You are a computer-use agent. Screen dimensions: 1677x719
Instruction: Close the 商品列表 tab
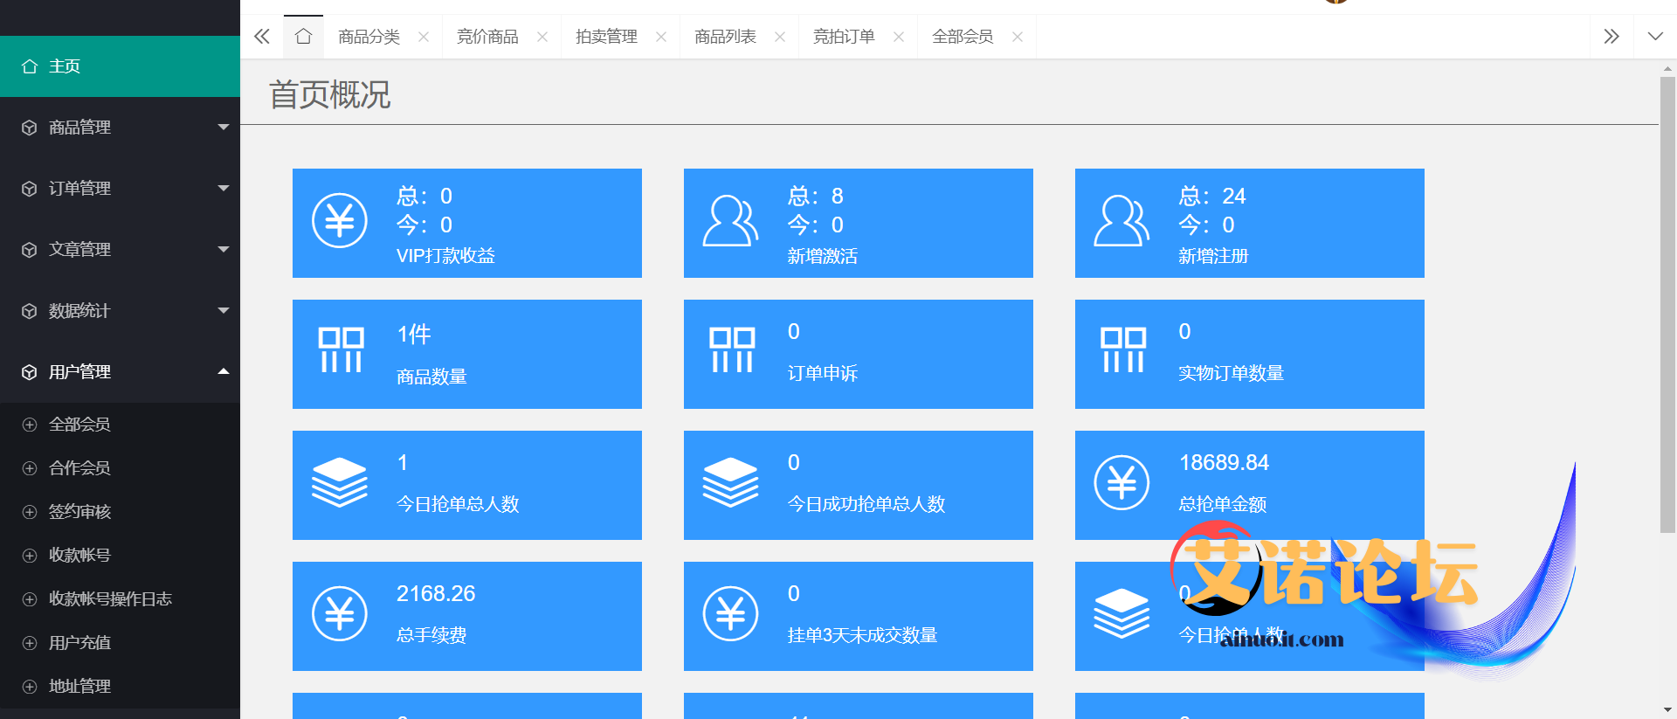pos(780,37)
